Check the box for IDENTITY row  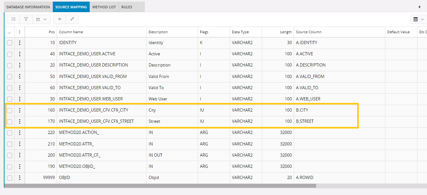click(10, 43)
